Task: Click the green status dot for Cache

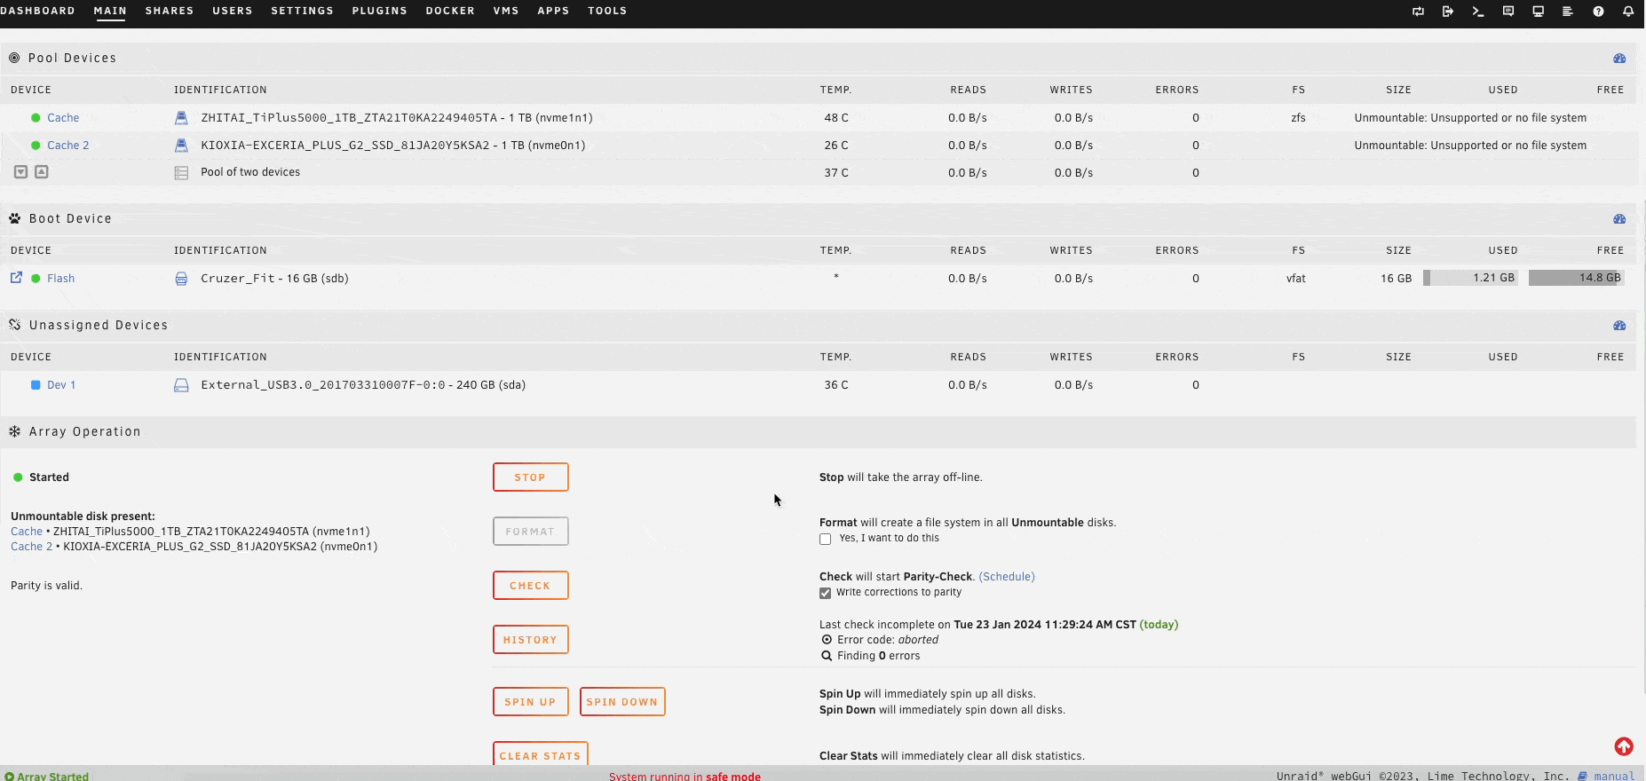Action: pos(36,118)
